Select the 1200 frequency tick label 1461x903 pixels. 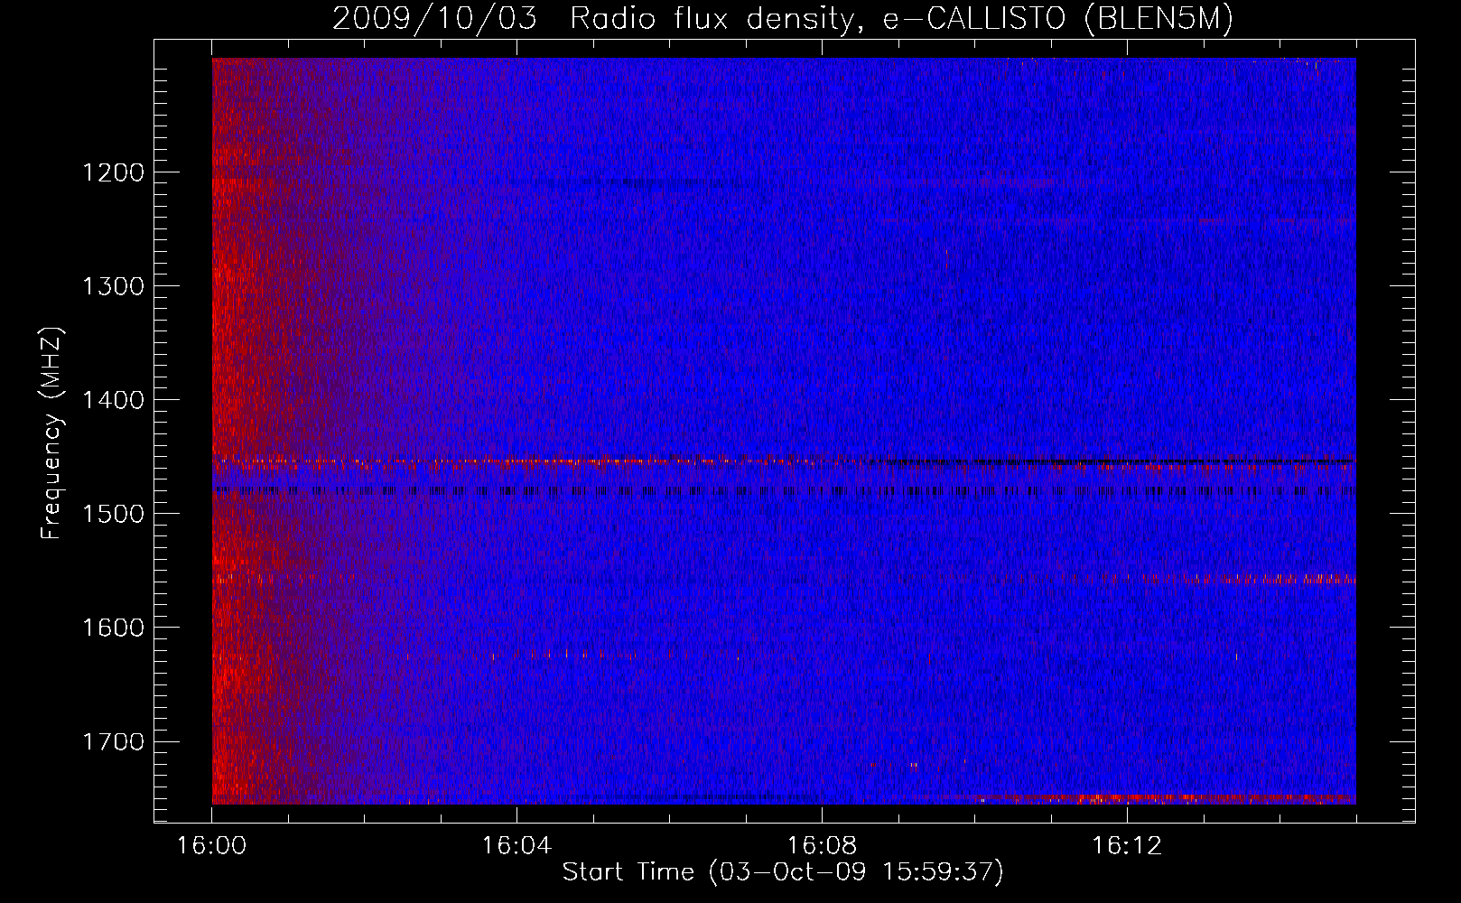(113, 172)
